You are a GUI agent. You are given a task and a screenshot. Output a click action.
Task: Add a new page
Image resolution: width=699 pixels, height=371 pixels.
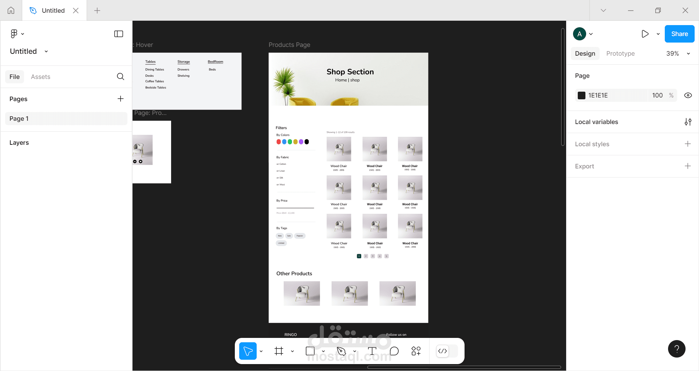pos(121,99)
